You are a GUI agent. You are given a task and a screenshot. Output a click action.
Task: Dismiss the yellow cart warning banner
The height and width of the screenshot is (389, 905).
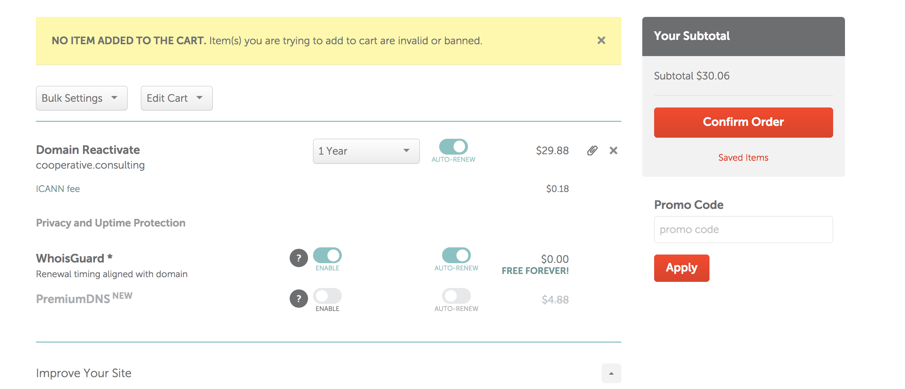coord(601,40)
